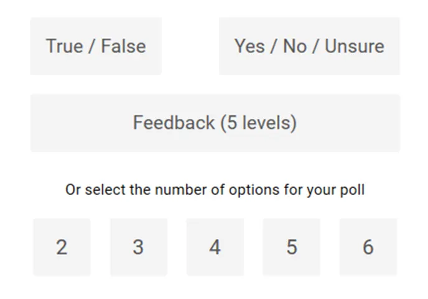Screen dimensions: 428x299
Task: Choose the Yes / No / Unsure poll
Action: [309, 46]
